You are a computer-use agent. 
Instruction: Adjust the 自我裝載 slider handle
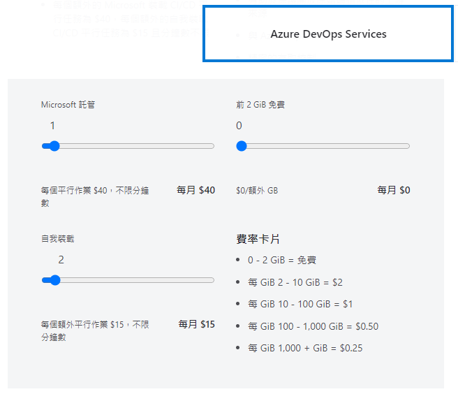[x=55, y=280]
